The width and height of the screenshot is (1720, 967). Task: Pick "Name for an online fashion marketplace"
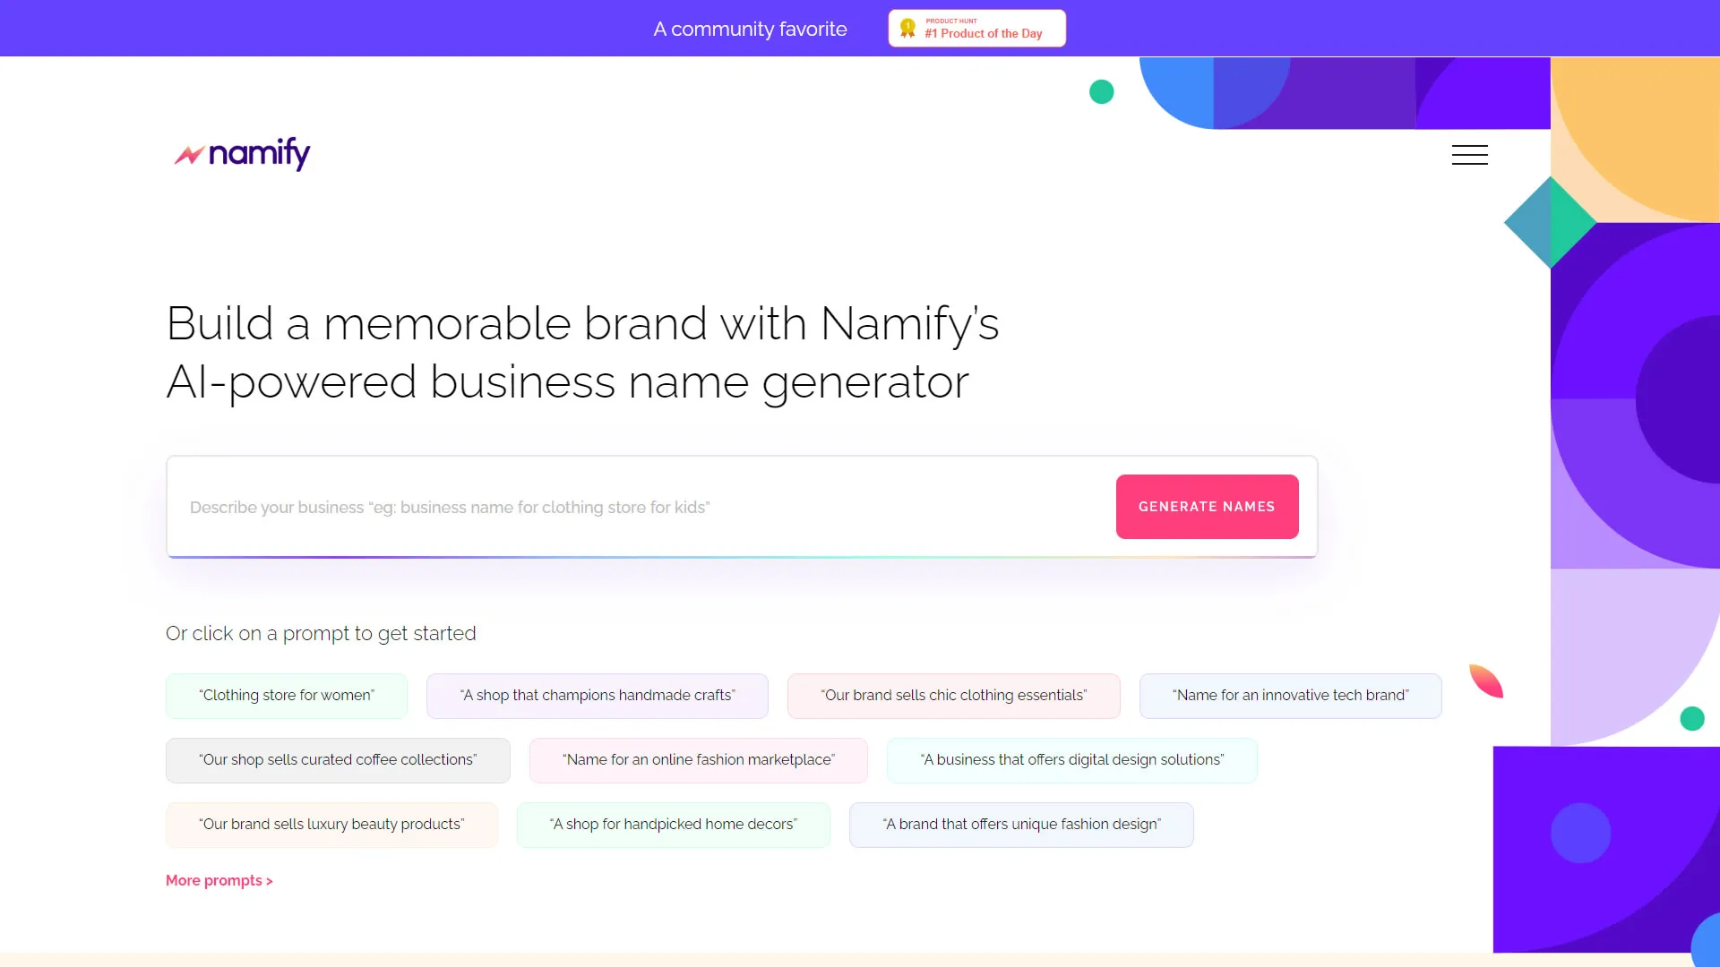[698, 760]
